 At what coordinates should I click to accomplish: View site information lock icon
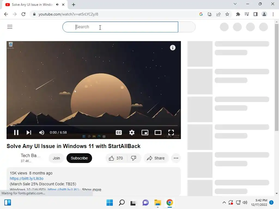point(34,14)
